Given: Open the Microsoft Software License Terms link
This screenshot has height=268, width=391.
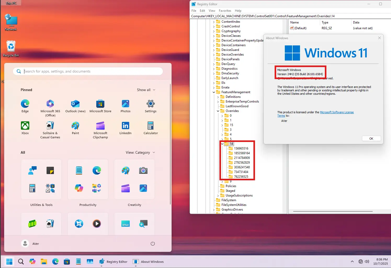Looking at the screenshot, I should pos(315,114).
